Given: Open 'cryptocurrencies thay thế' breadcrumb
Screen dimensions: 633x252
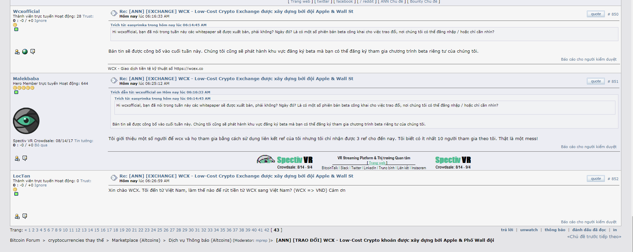Looking at the screenshot, I should point(76,240).
